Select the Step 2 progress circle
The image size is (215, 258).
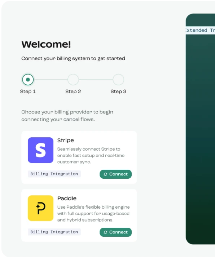[x=73, y=80]
